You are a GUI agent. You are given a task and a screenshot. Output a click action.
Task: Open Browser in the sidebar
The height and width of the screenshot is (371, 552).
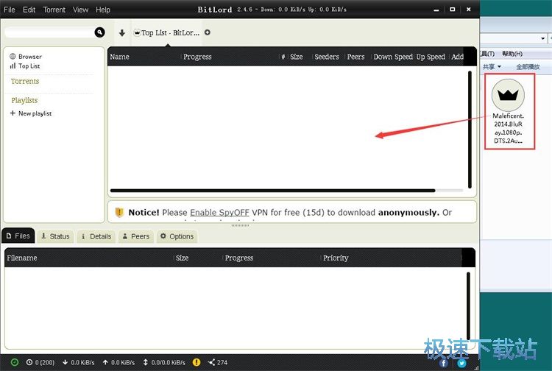pos(26,57)
